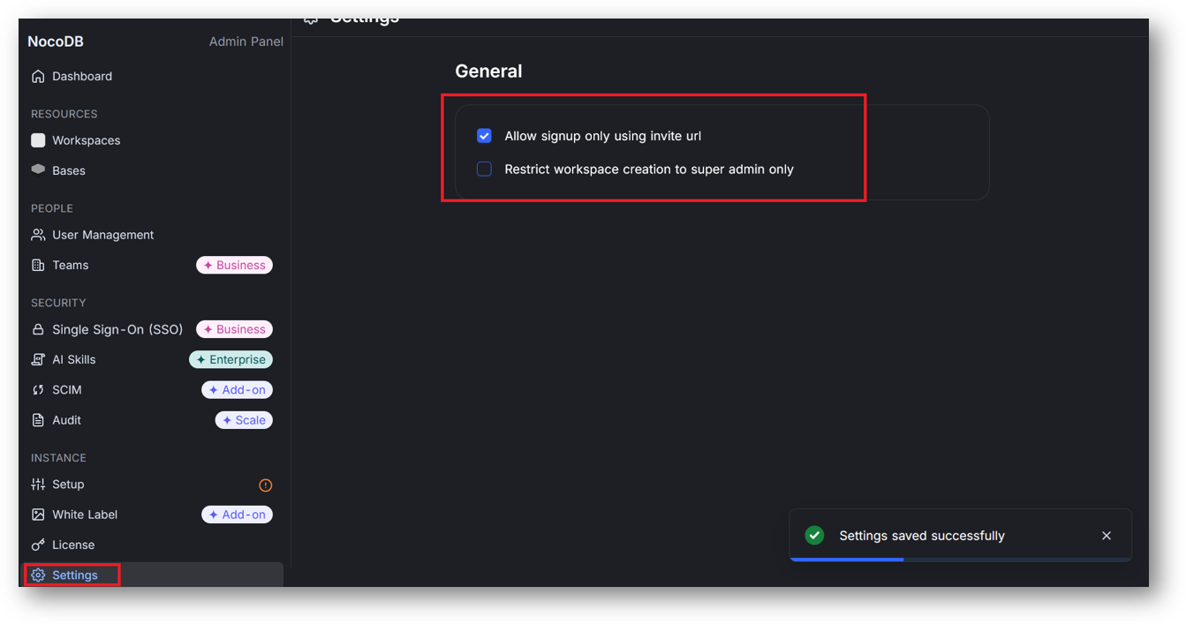This screenshot has width=1186, height=624.
Task: Click the Dashboard home icon
Action: (38, 77)
